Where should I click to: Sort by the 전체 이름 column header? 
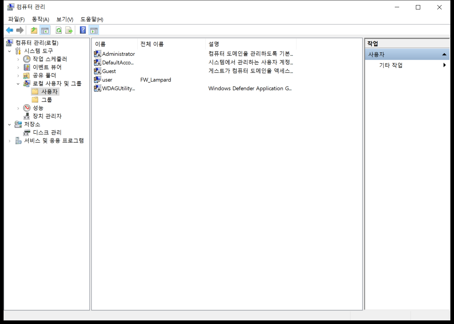(171, 44)
